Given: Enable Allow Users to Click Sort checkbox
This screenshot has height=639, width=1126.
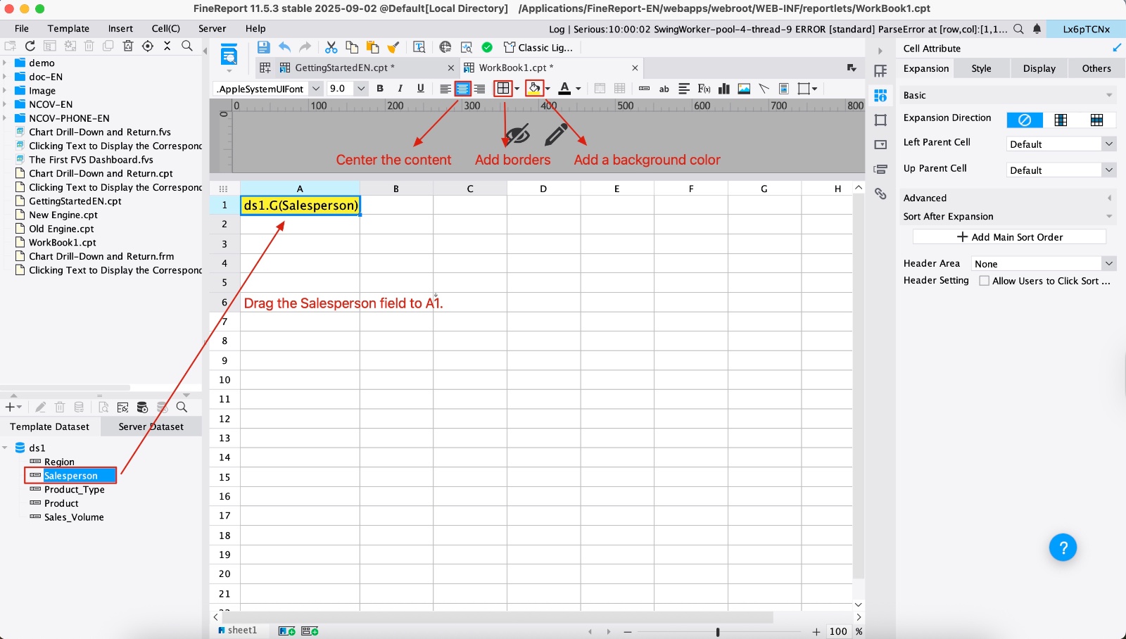Looking at the screenshot, I should [x=985, y=281].
